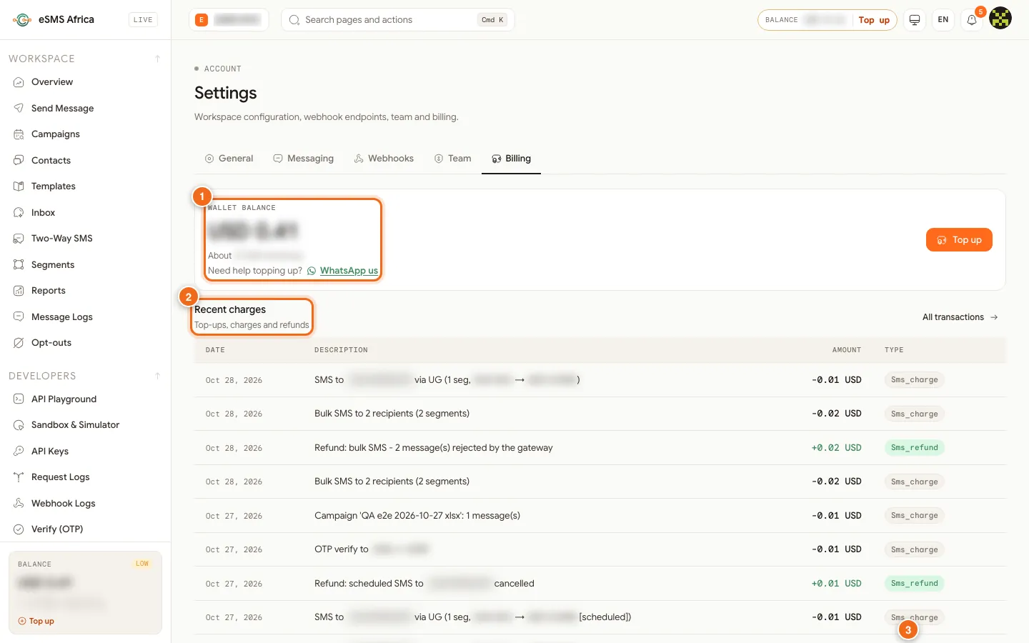Click the LIVE environment badge
This screenshot has height=643, width=1029.
143,20
